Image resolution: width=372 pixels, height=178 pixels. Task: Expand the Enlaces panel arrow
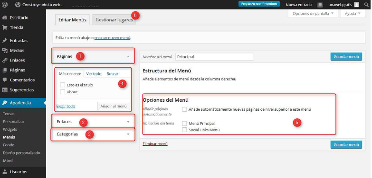[x=128, y=122]
